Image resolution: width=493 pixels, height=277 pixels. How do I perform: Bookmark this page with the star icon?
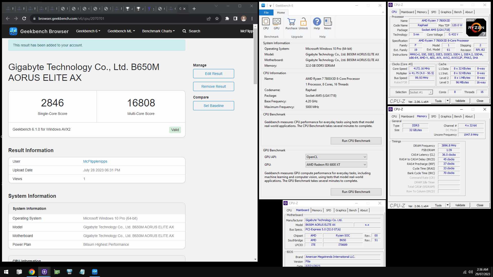coord(217,18)
